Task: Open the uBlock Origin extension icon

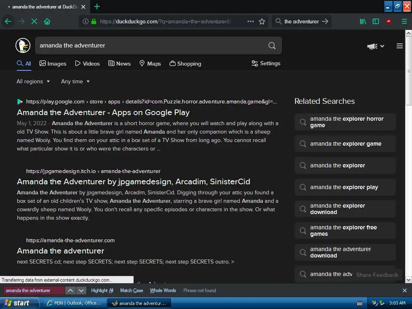Action: 389,21
